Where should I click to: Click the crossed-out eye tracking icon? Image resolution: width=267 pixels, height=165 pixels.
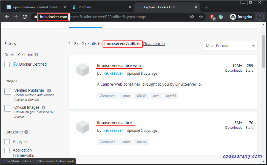coord(192,17)
